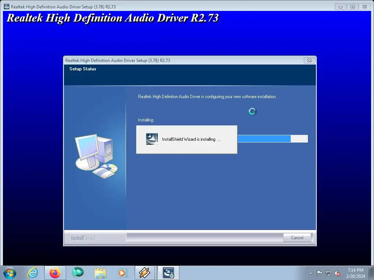The image size is (374, 280).
Task: Click the InstallShield logo in dialog footer
Action: (x=83, y=238)
